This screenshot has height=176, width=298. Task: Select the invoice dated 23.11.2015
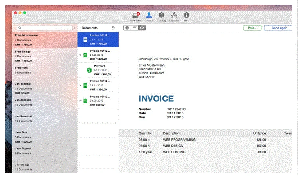[98, 39]
